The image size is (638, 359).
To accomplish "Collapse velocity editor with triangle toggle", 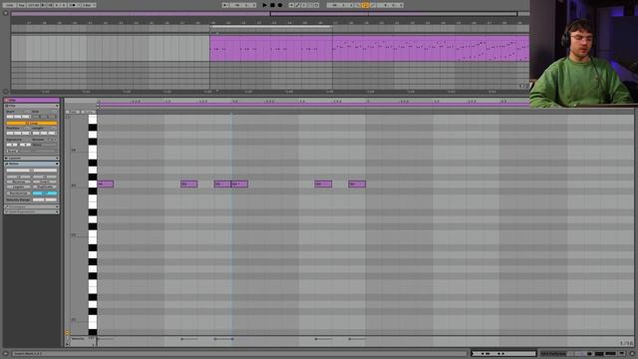I will pyautogui.click(x=67, y=344).
